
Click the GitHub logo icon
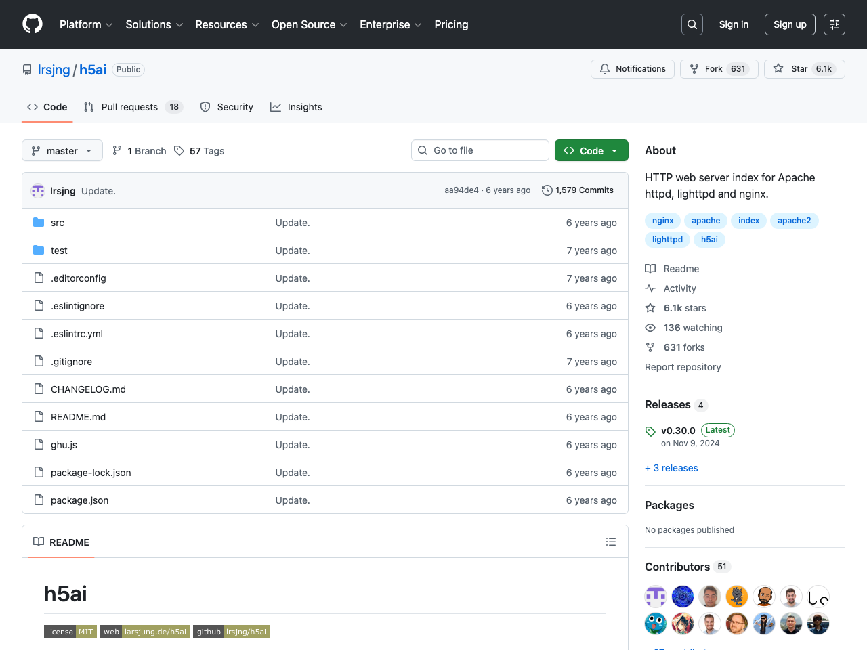[x=33, y=24]
